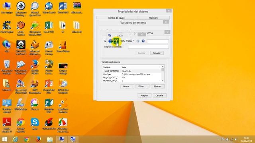
Task: Switch to the Hardware tab
Action: 153,18
